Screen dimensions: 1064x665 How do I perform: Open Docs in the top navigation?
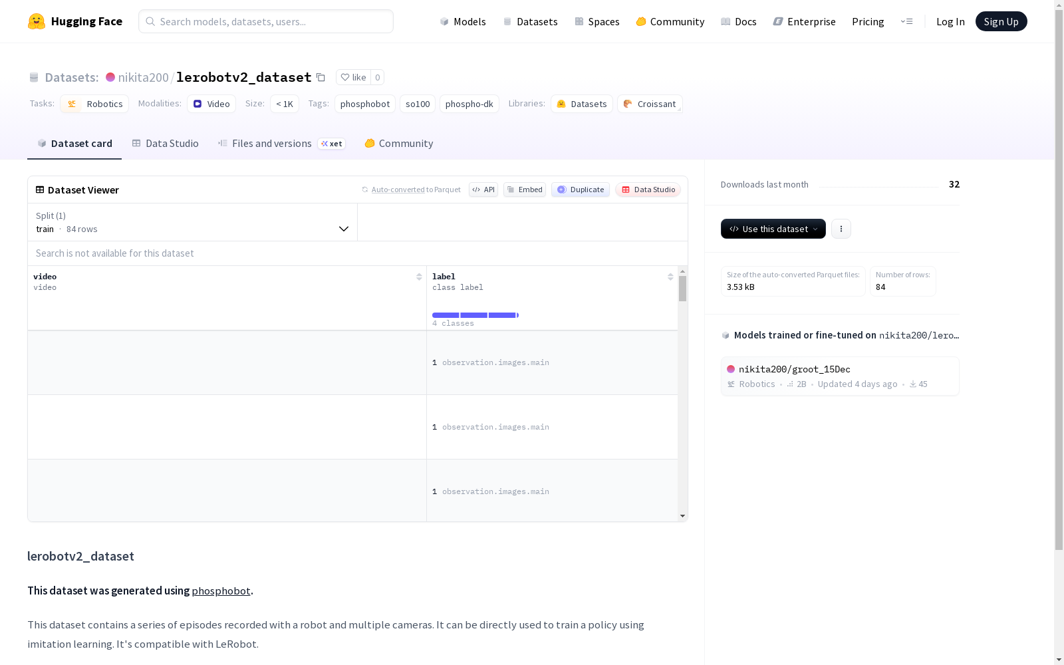[x=739, y=21]
